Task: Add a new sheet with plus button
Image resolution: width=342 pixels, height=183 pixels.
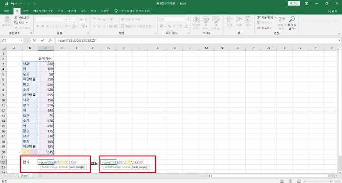Action: tap(40, 176)
